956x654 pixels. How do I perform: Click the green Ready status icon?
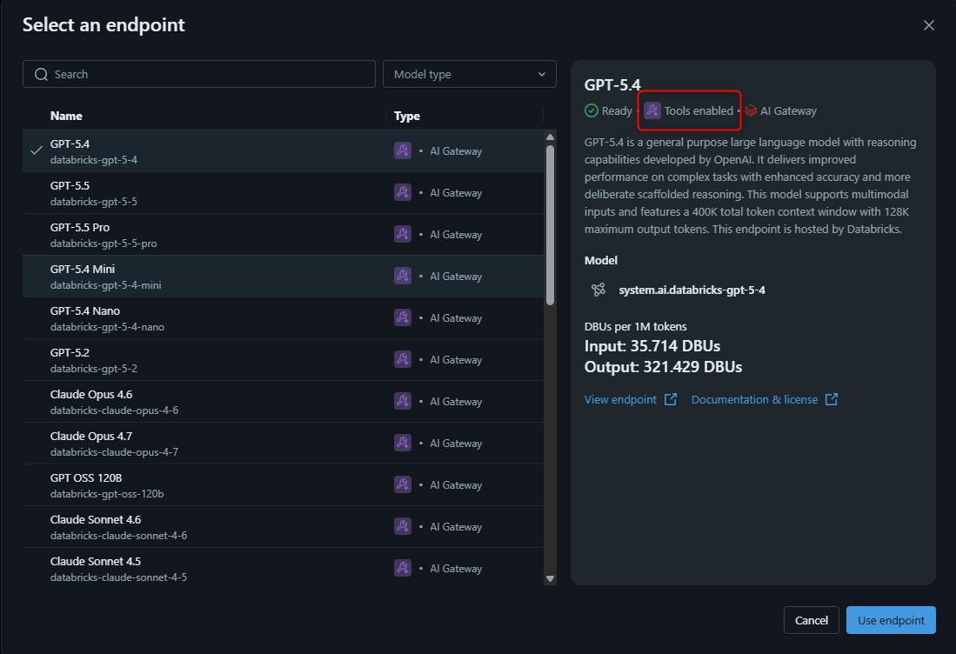[591, 110]
